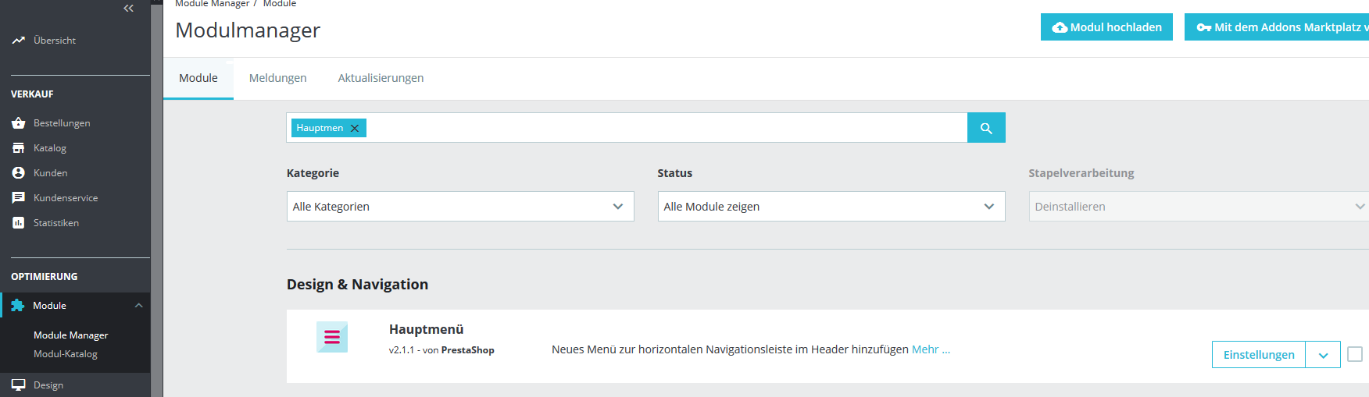Switch to the Meldungen tab

coord(277,78)
